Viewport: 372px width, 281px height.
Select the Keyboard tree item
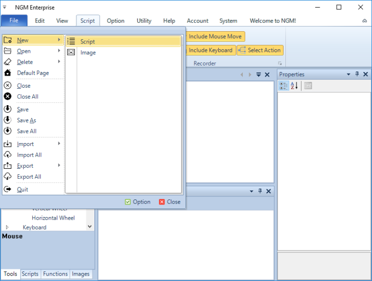(x=34, y=227)
